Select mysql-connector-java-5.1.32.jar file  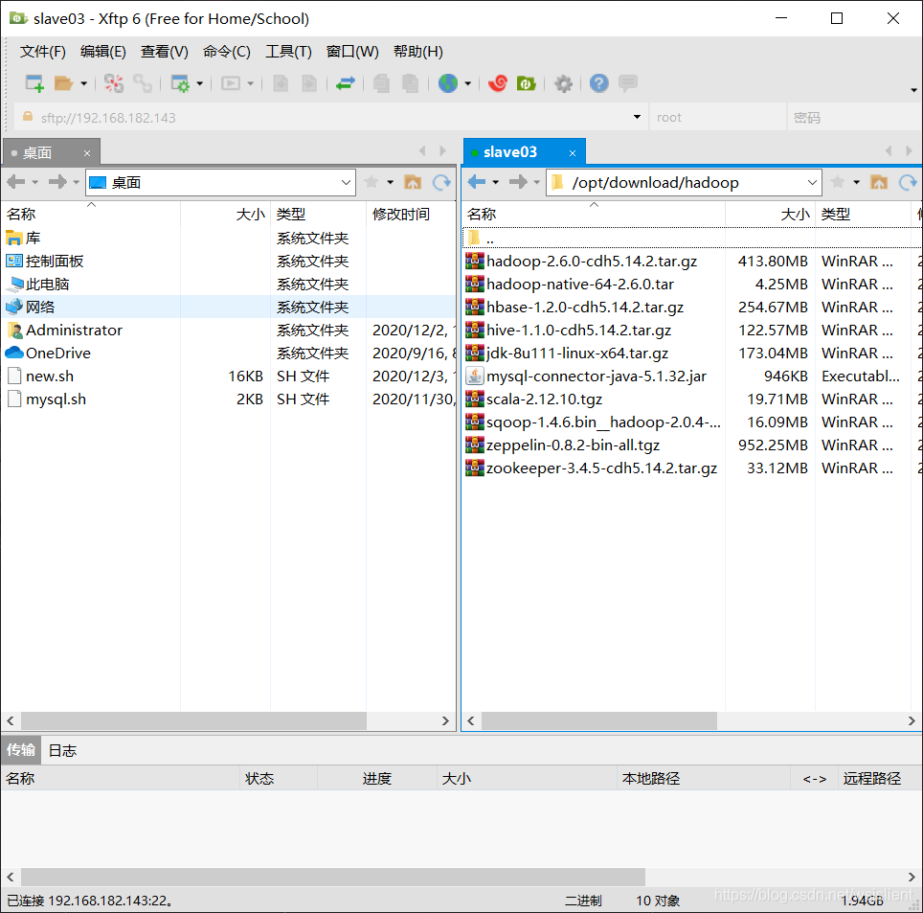click(597, 377)
